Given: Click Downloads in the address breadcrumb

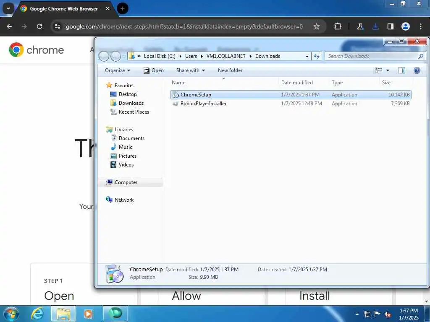Looking at the screenshot, I should point(267,56).
